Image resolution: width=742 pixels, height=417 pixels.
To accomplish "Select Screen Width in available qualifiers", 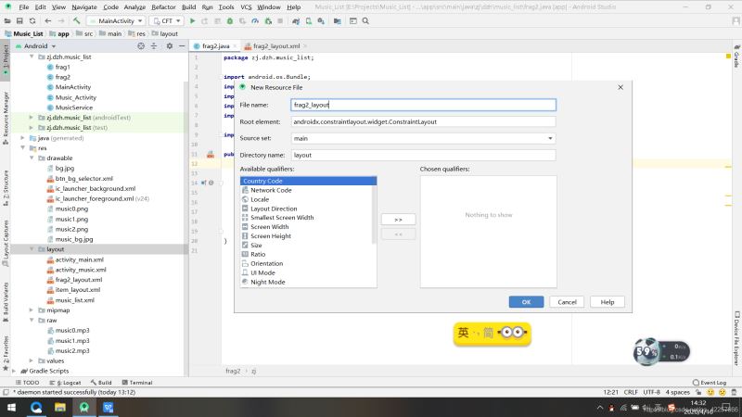I will (x=269, y=227).
